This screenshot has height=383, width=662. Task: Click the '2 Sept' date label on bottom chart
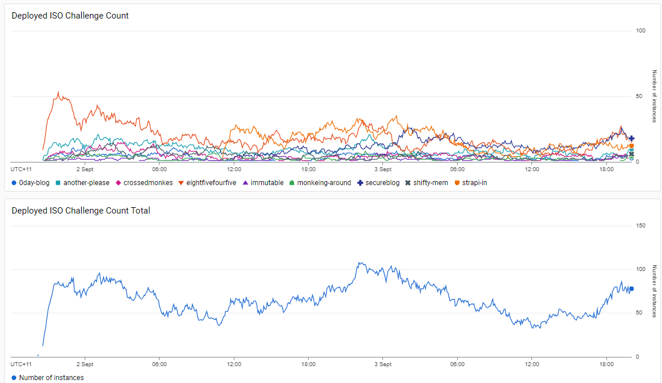(85, 364)
